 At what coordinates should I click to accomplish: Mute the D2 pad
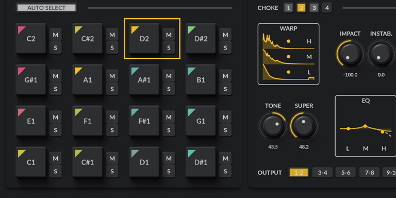pos(169,35)
